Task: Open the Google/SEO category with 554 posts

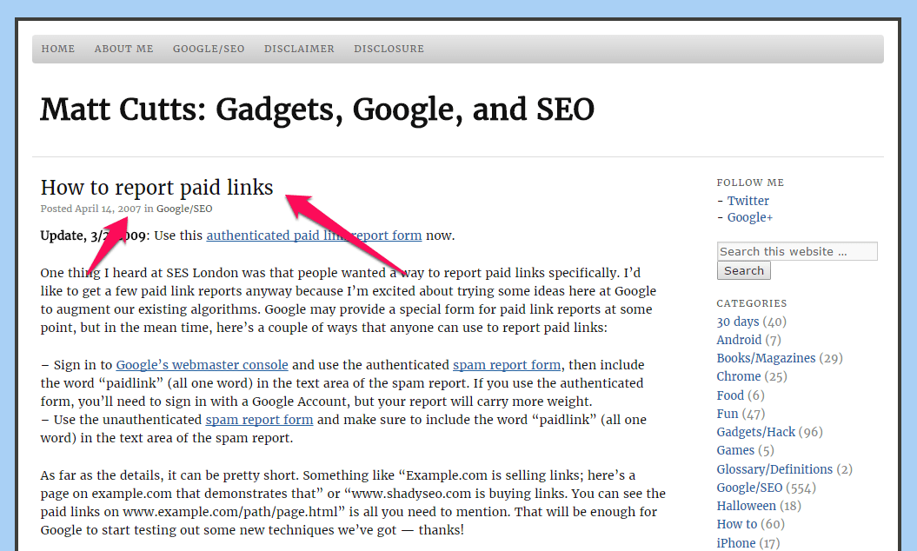Action: coord(749,487)
